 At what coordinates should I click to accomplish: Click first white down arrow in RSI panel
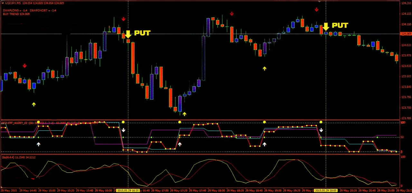123,130
